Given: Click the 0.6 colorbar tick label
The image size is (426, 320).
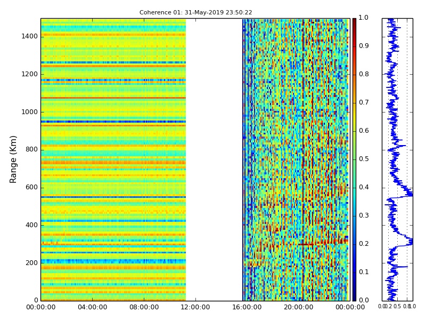Looking at the screenshot, I should pyautogui.click(x=364, y=131).
